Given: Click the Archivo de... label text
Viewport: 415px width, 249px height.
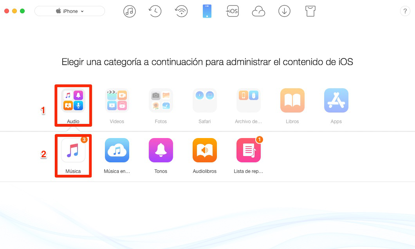Looking at the screenshot, I should pos(249,122).
